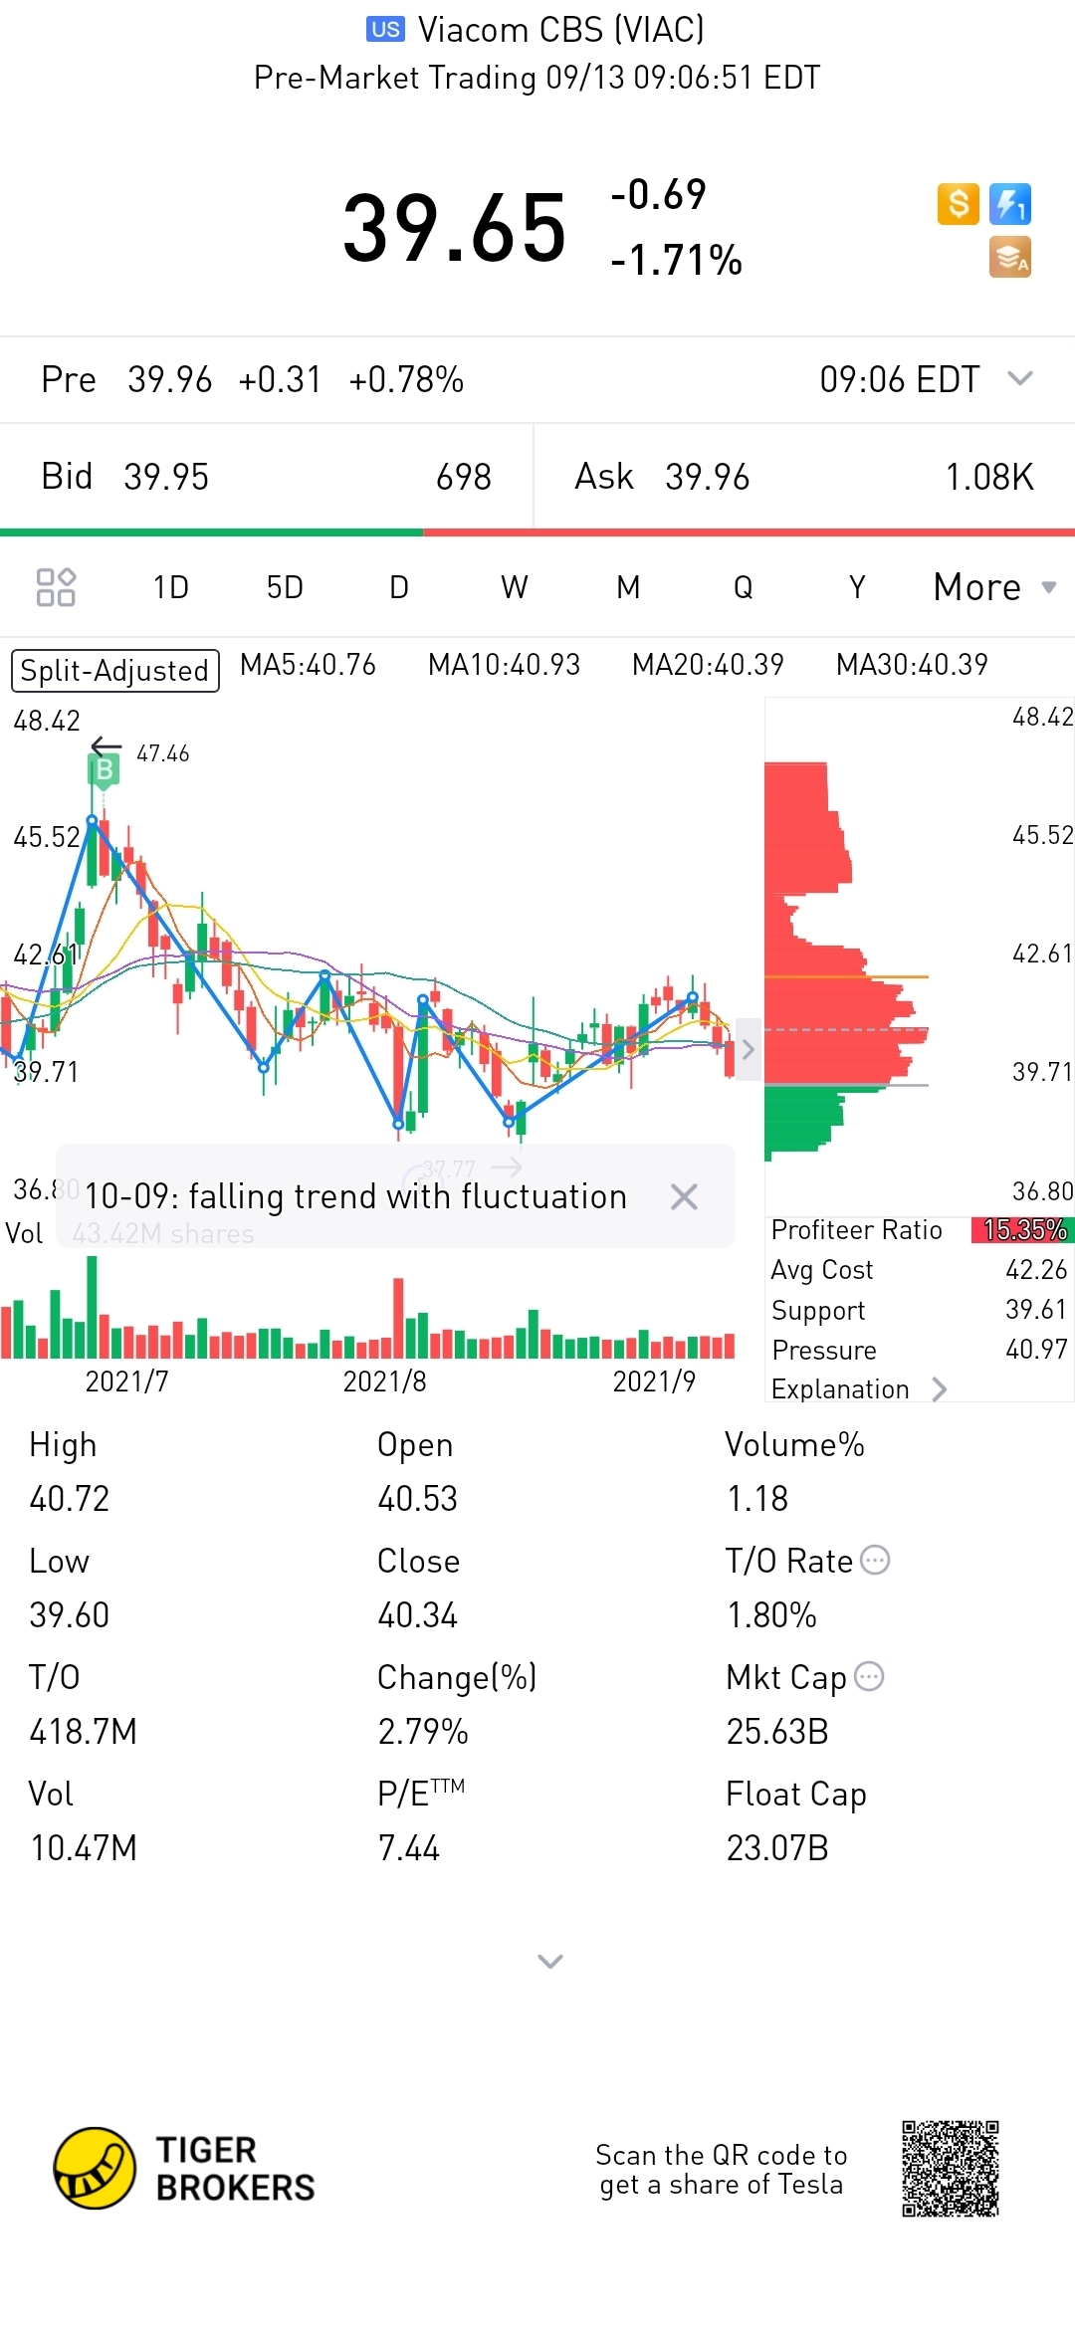The width and height of the screenshot is (1075, 2334).
Task: Tap the Mkt Cap info icon
Action: click(869, 1676)
